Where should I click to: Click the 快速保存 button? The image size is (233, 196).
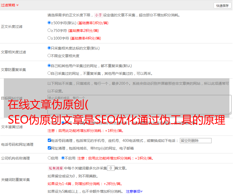tap(222, 6)
